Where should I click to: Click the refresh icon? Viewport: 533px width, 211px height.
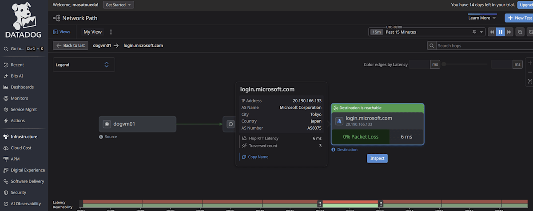[530, 32]
